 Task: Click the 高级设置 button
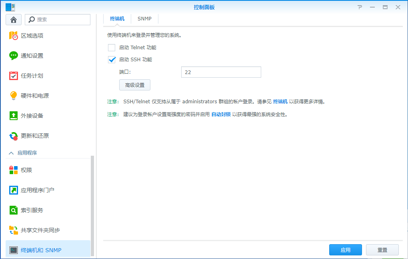pos(135,85)
